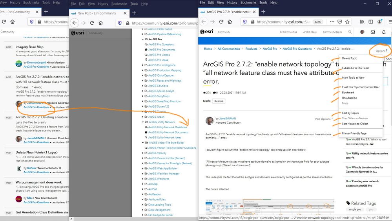Screen dimensions: 392x221
Task: Choose Unsubscribe in the Options menu
Action: click(349, 98)
